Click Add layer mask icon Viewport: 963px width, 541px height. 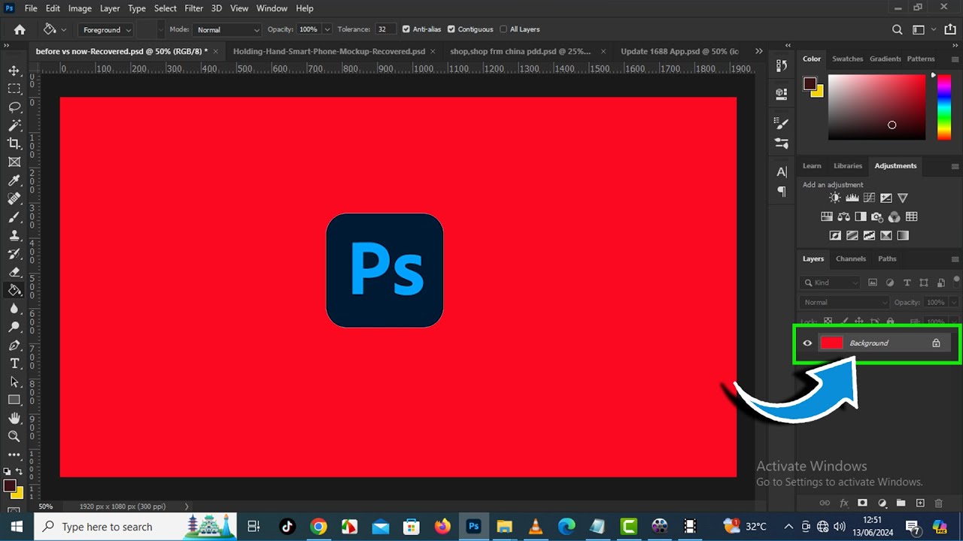(x=862, y=503)
